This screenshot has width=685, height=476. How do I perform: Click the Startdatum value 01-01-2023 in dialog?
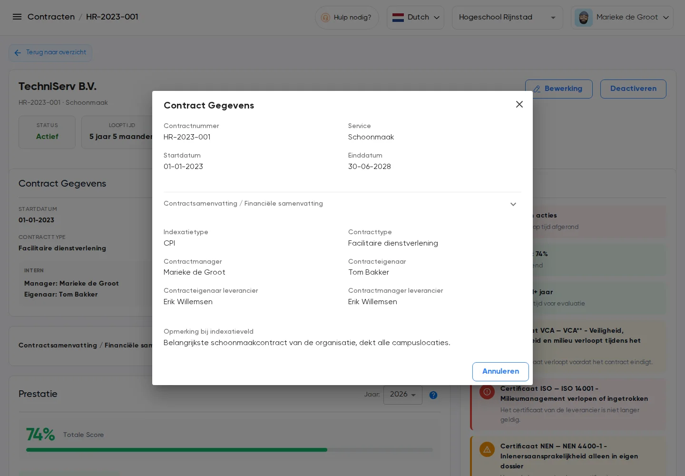click(x=183, y=167)
